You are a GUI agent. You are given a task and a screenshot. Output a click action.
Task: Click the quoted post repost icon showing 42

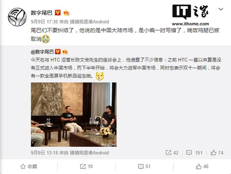172,153
